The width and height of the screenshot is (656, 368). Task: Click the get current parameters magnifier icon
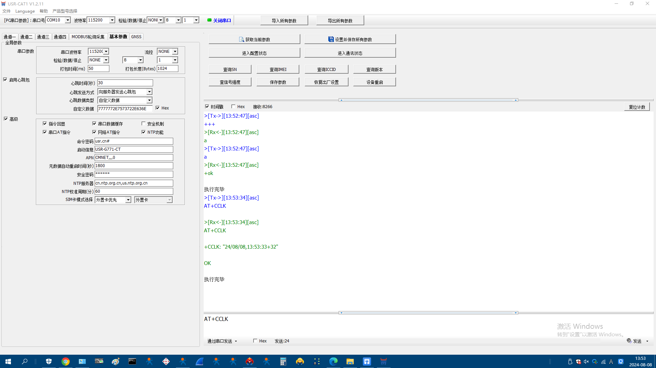242,40
